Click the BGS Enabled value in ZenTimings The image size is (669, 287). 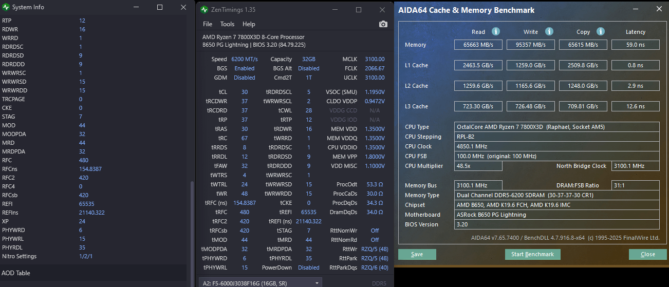(x=245, y=68)
